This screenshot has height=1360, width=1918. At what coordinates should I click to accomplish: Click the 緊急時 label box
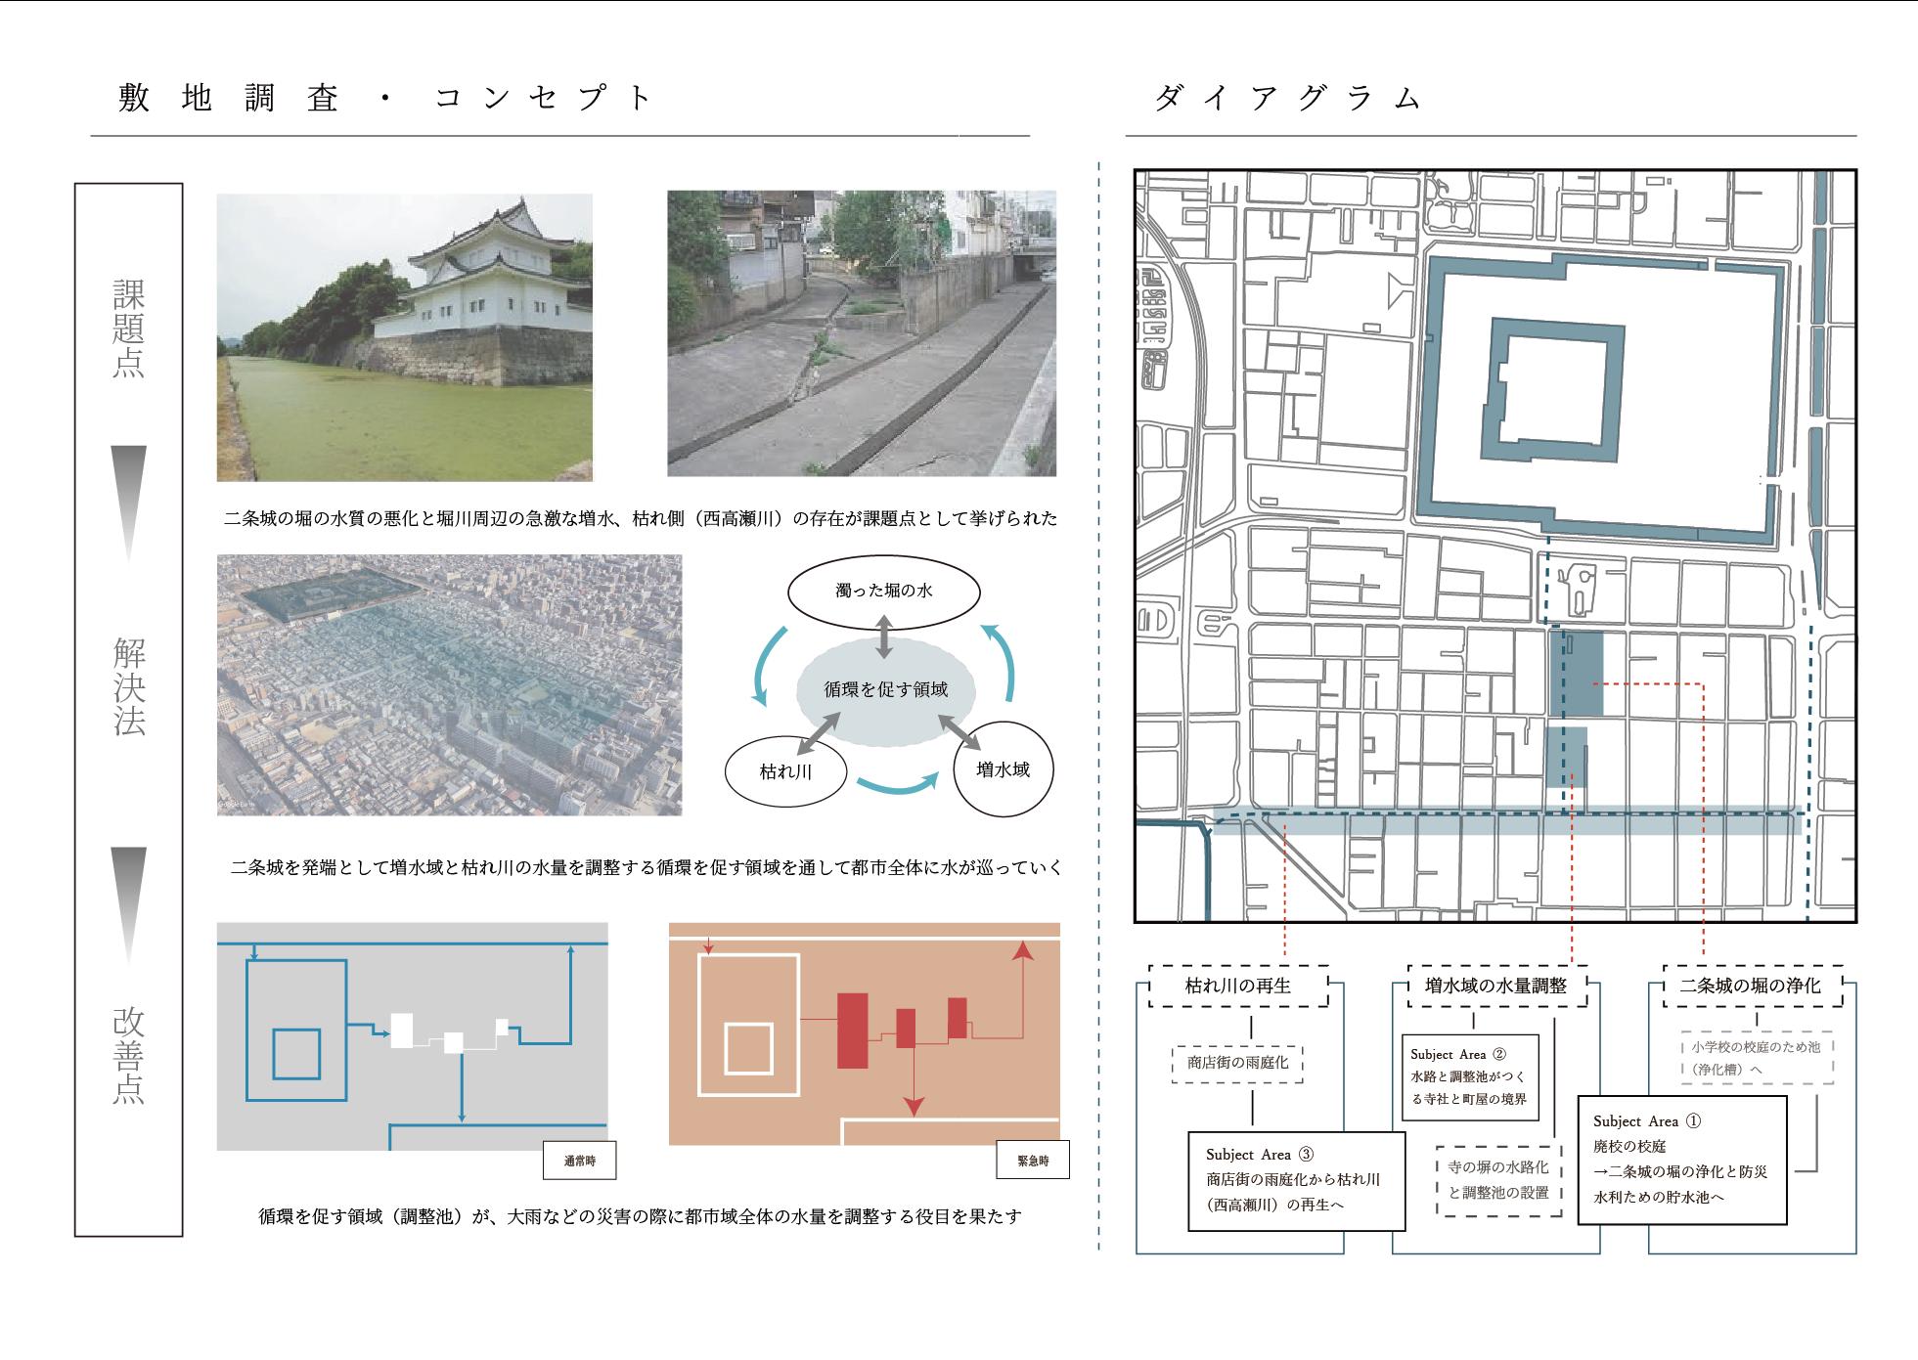[x=1033, y=1161]
